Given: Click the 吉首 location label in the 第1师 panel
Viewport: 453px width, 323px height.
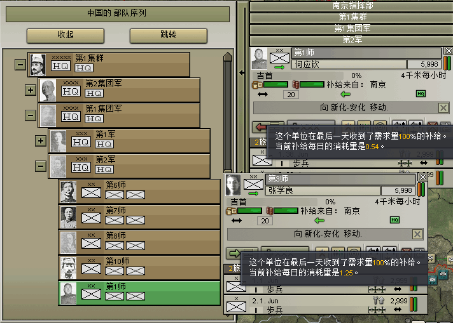Looking at the screenshot, I should (264, 76).
